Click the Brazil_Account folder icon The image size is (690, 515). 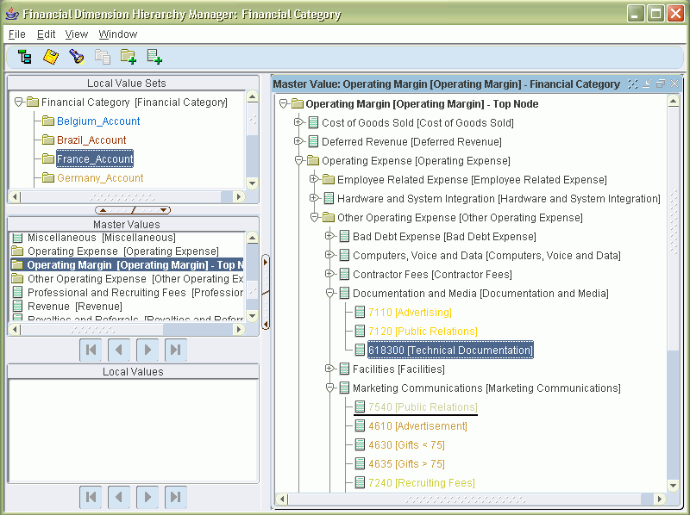tap(48, 140)
